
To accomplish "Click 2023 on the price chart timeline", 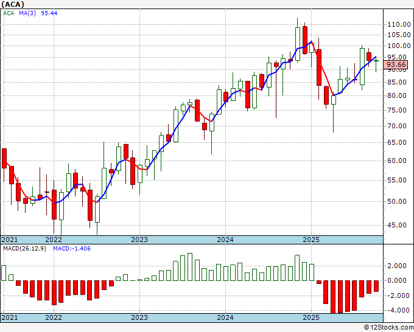I will 139,240.
